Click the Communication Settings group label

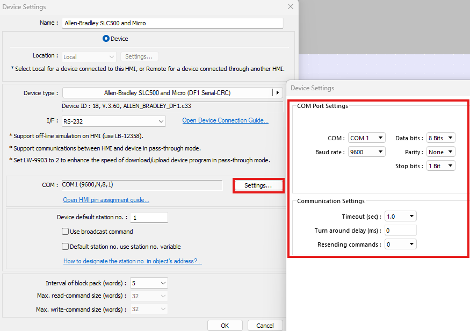[331, 201]
